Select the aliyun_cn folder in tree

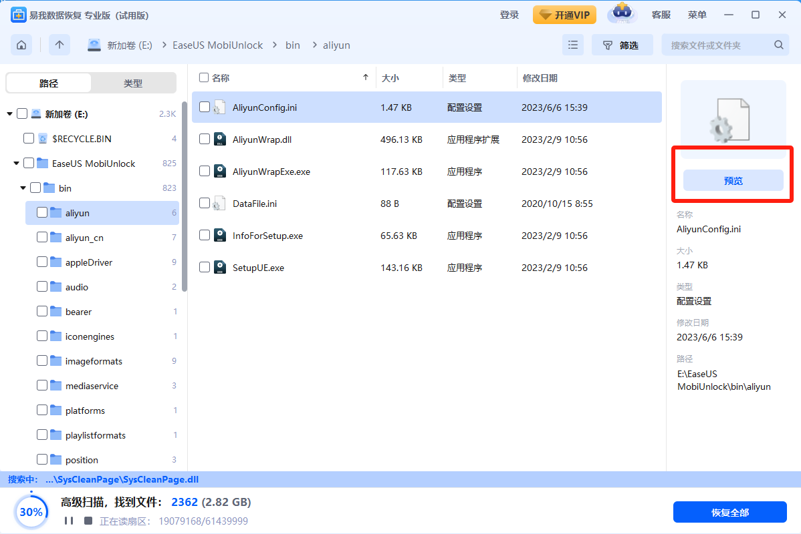click(x=102, y=237)
